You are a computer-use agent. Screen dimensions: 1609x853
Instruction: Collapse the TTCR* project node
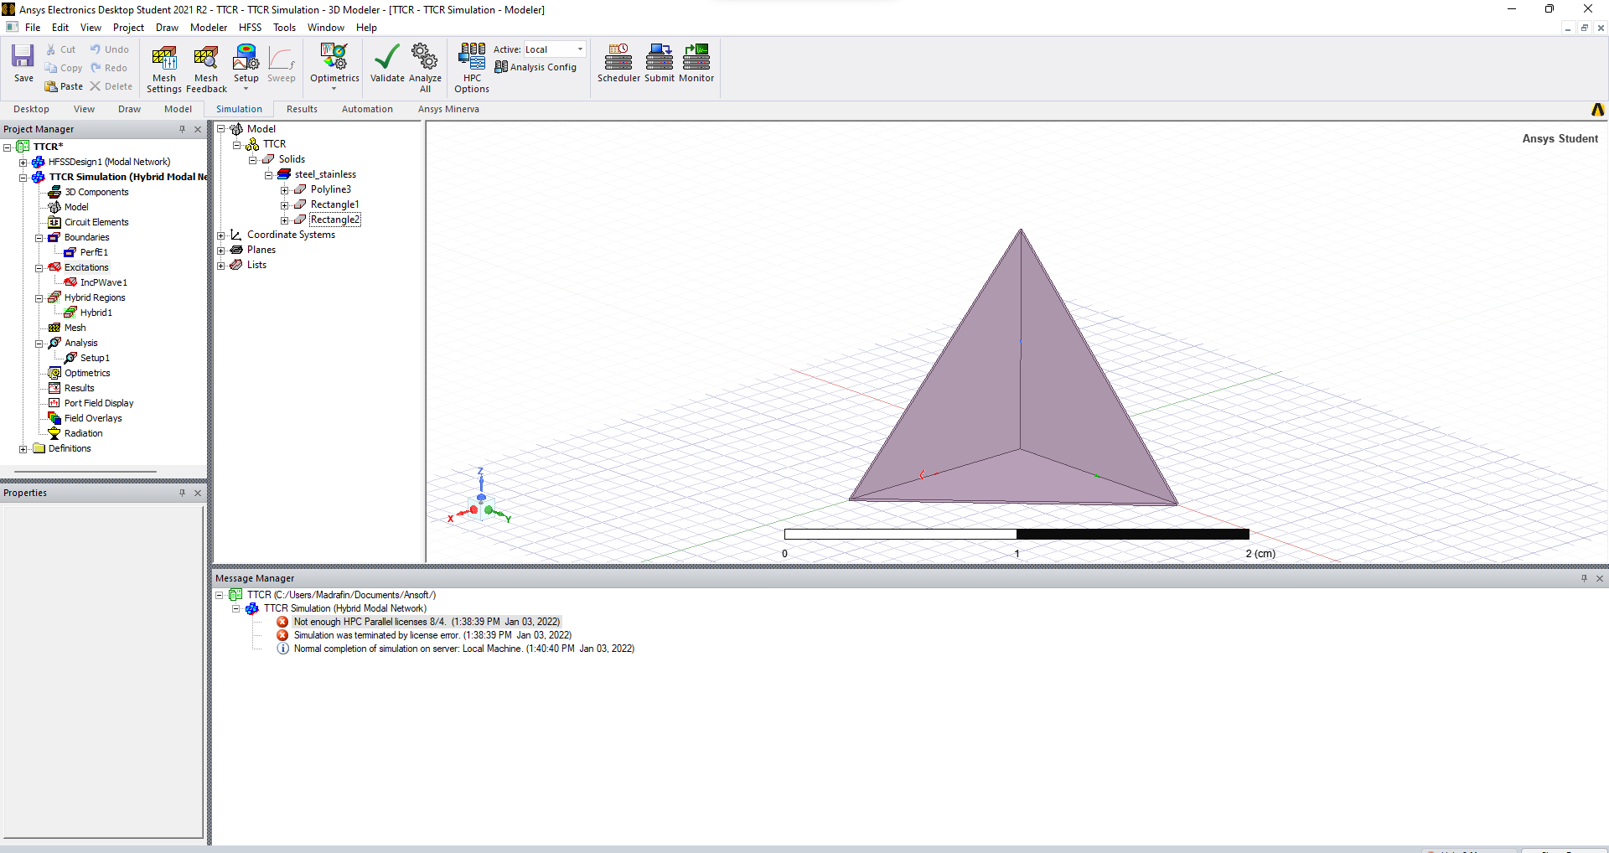(8, 147)
